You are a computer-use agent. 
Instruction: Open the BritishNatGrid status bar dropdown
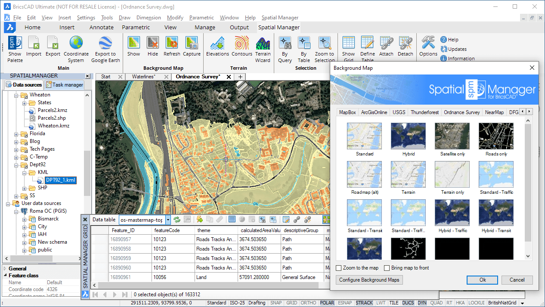[522, 303]
